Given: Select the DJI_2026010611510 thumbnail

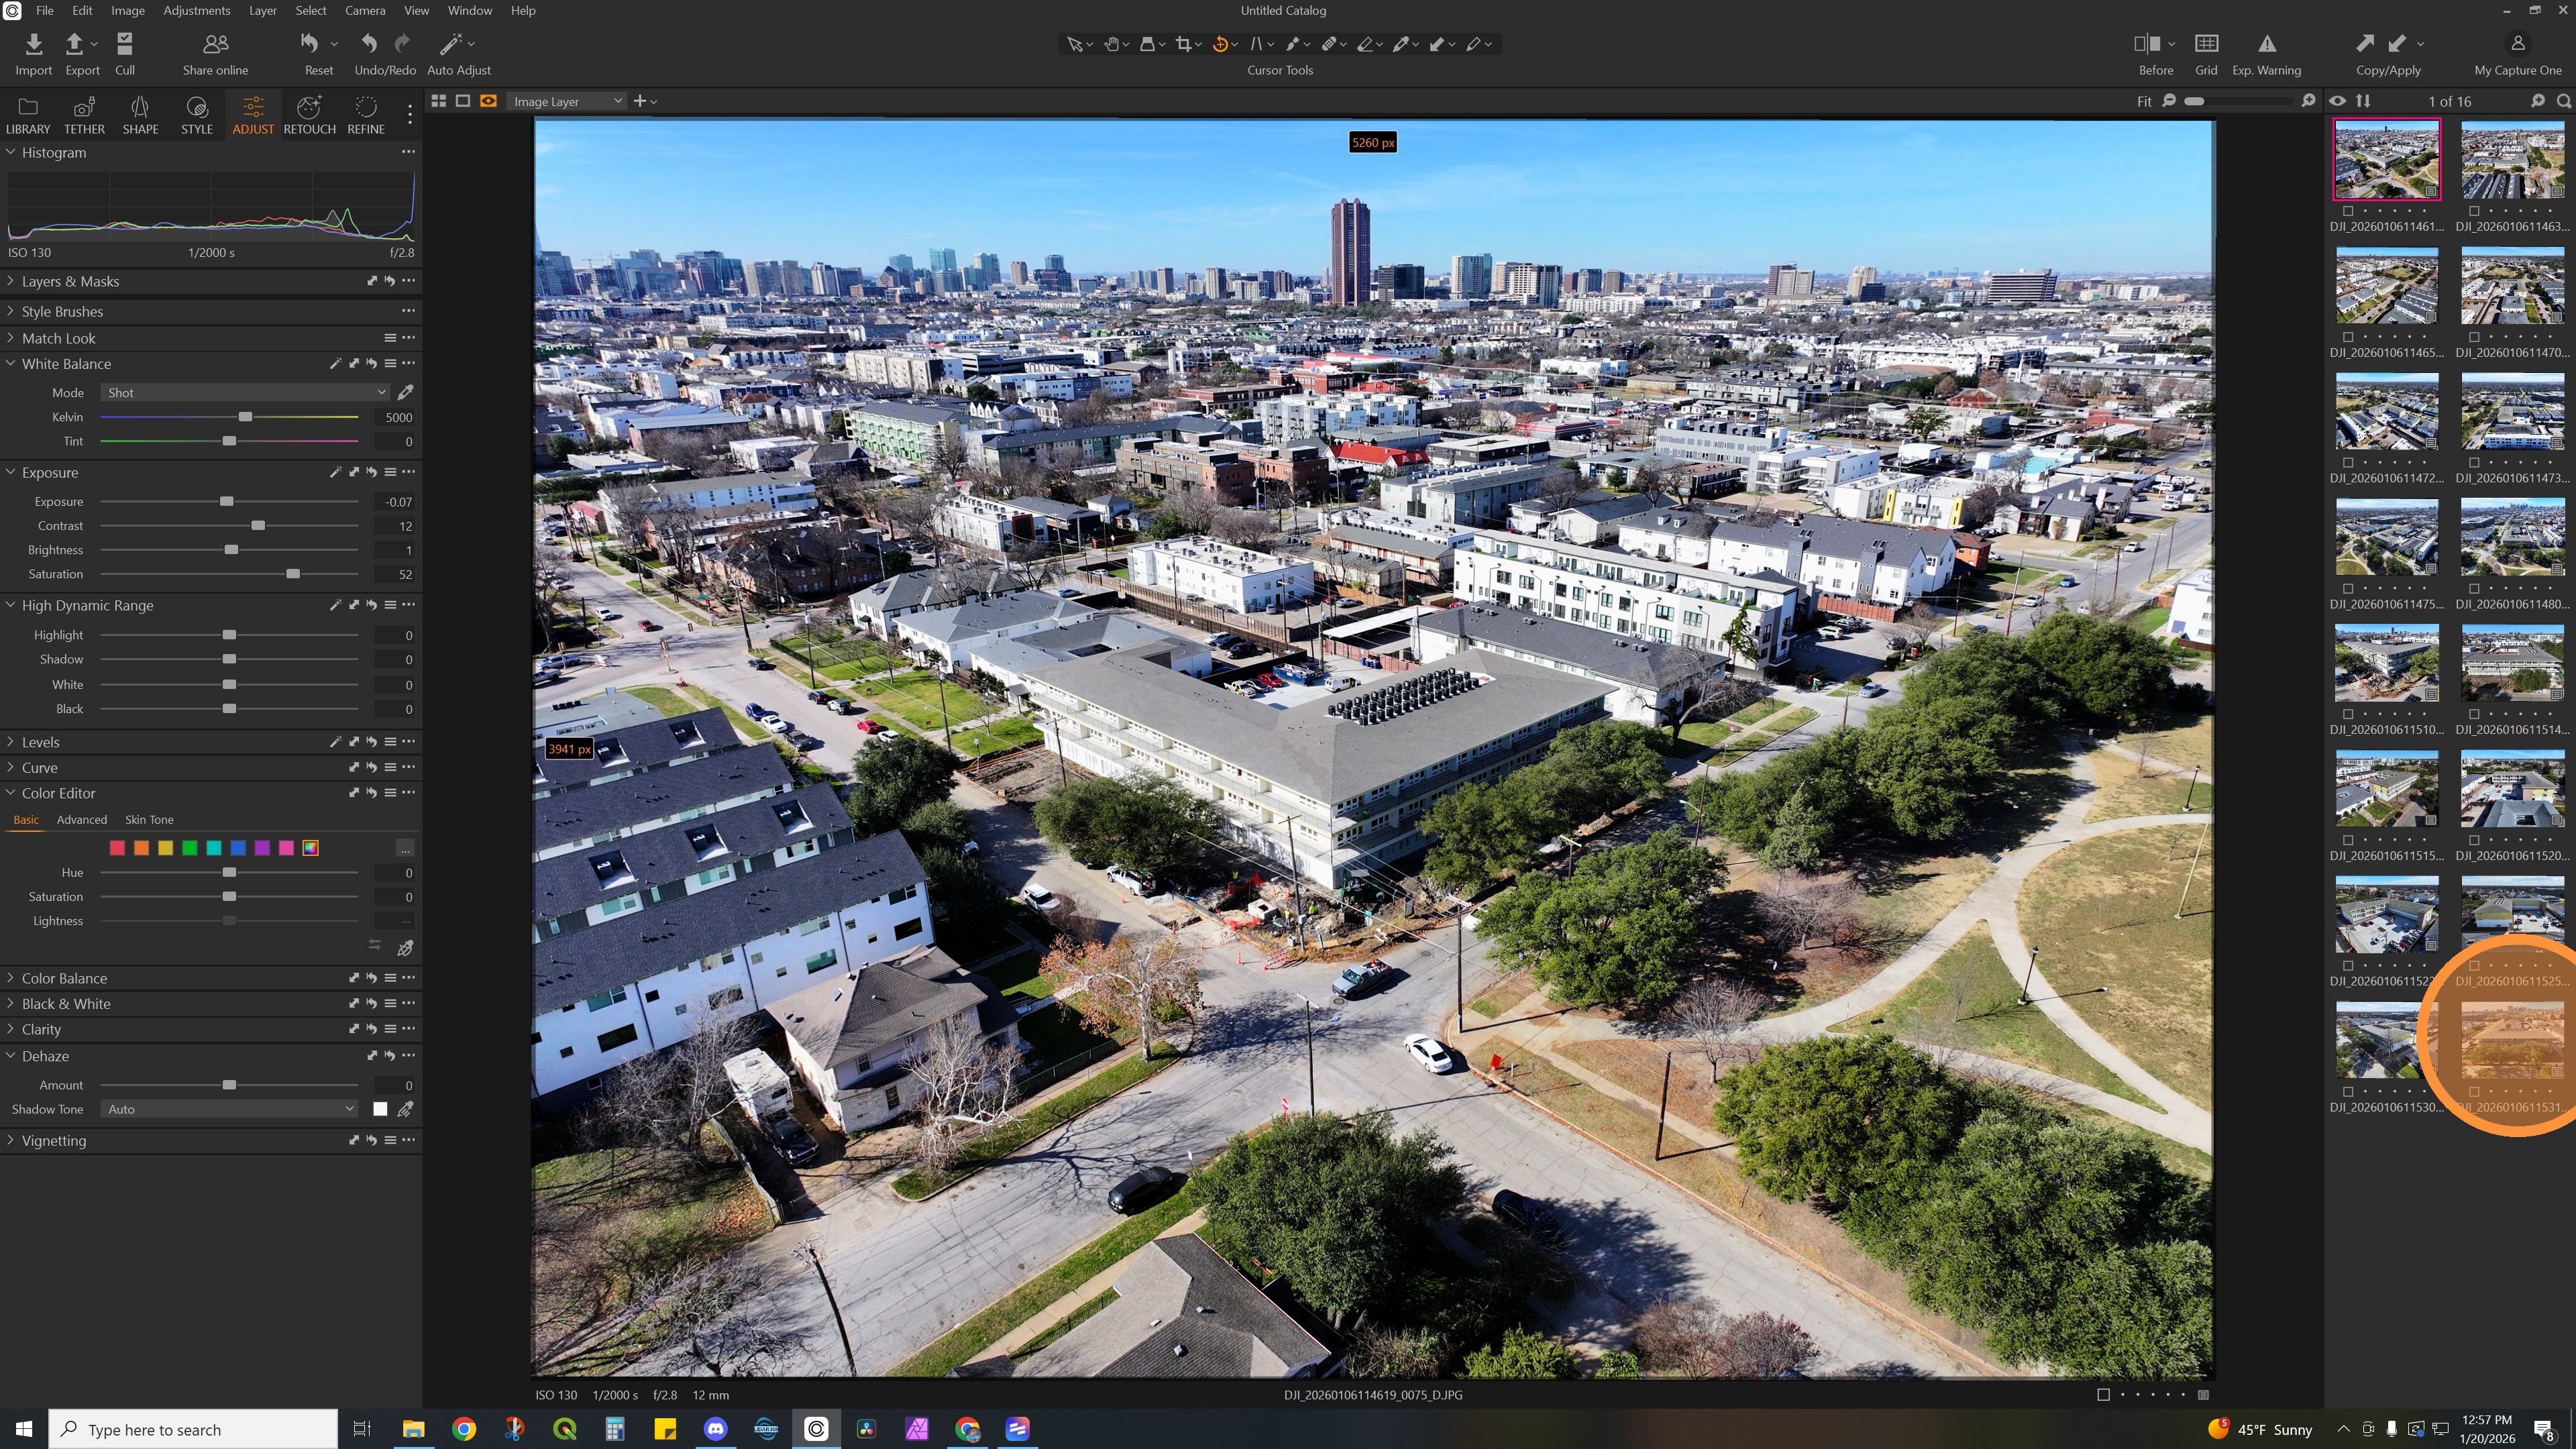Looking at the screenshot, I should coord(2386,663).
